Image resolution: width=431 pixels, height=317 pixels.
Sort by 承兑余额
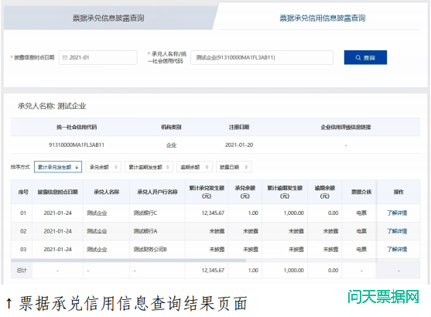pyautogui.click(x=104, y=167)
